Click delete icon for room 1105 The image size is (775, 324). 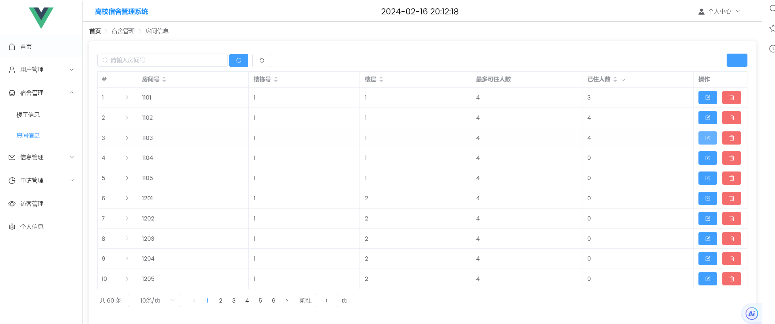click(731, 178)
